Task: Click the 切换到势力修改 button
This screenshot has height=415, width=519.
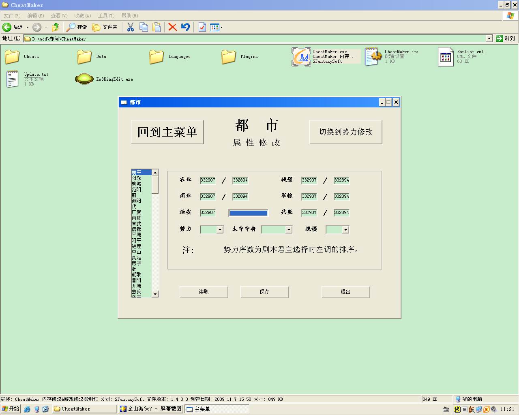Action: click(x=346, y=132)
